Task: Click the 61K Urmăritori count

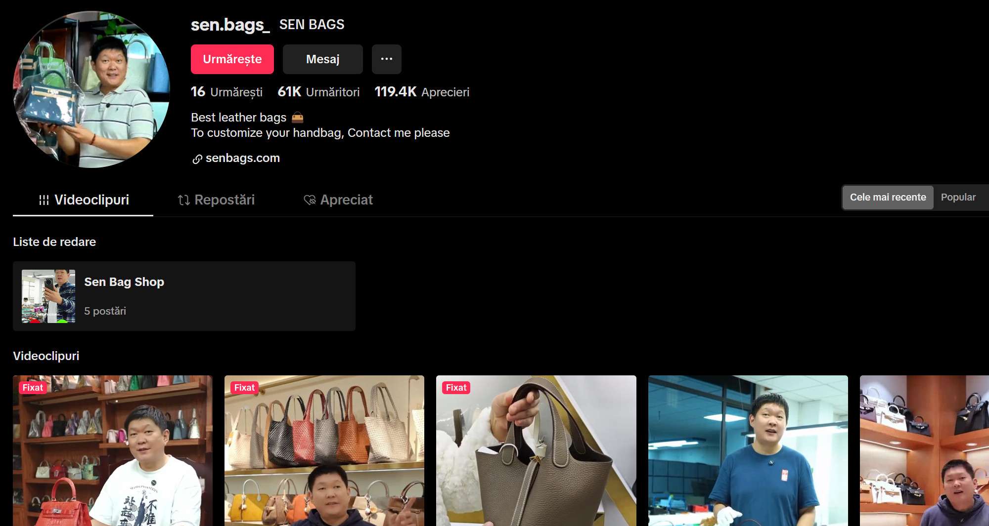Action: coord(318,92)
